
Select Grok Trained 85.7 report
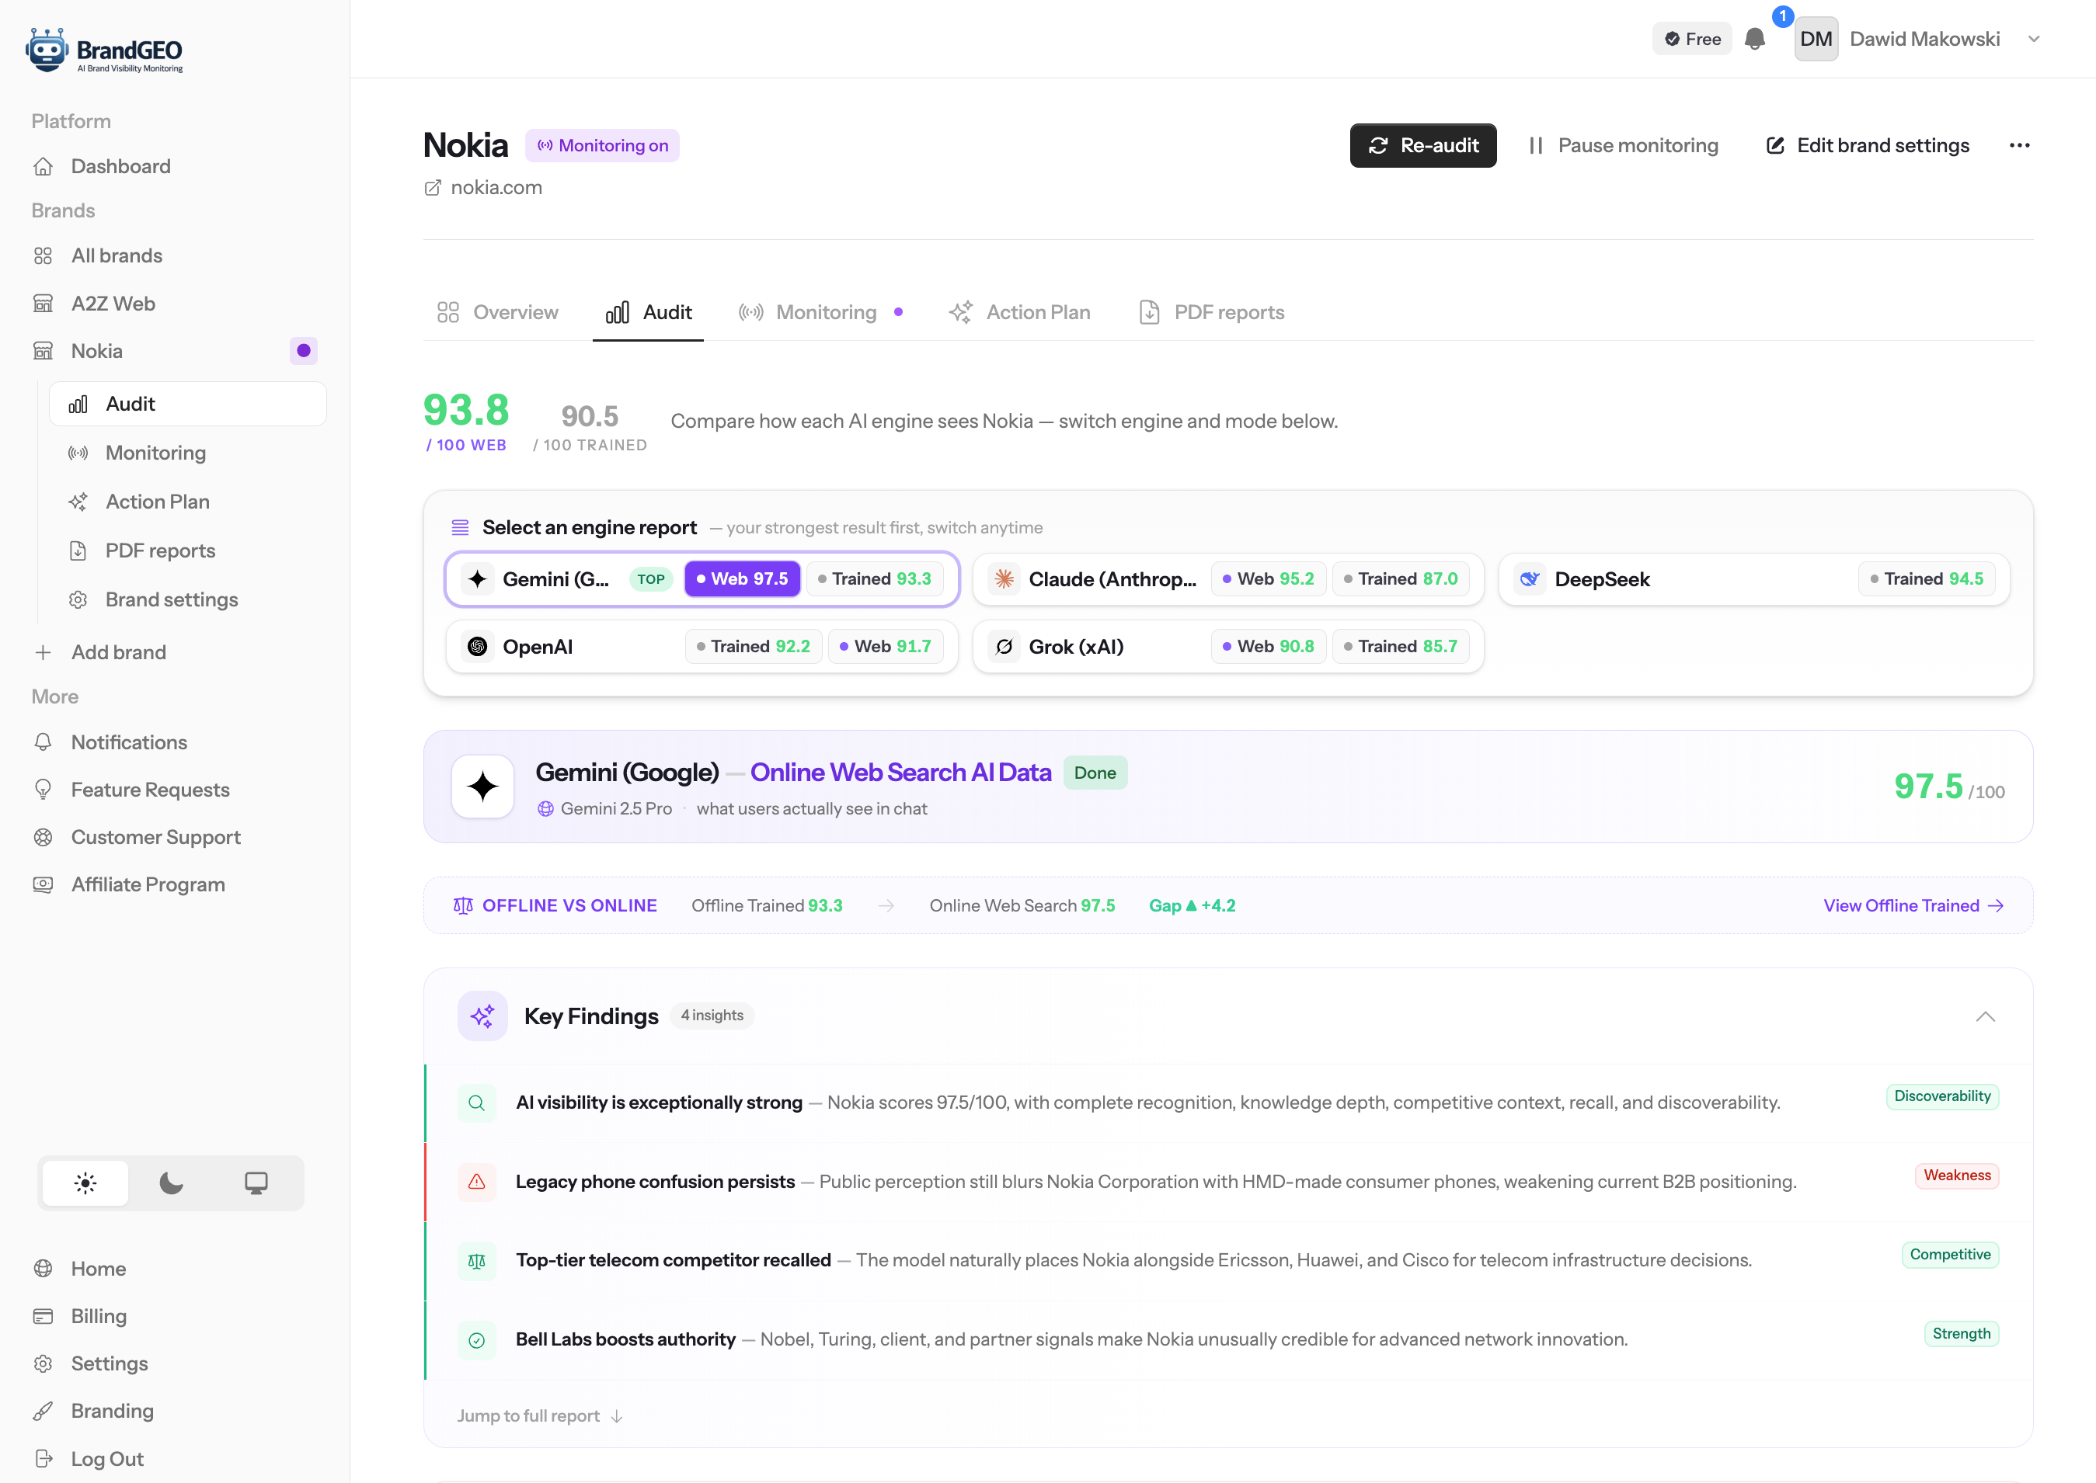click(1401, 647)
